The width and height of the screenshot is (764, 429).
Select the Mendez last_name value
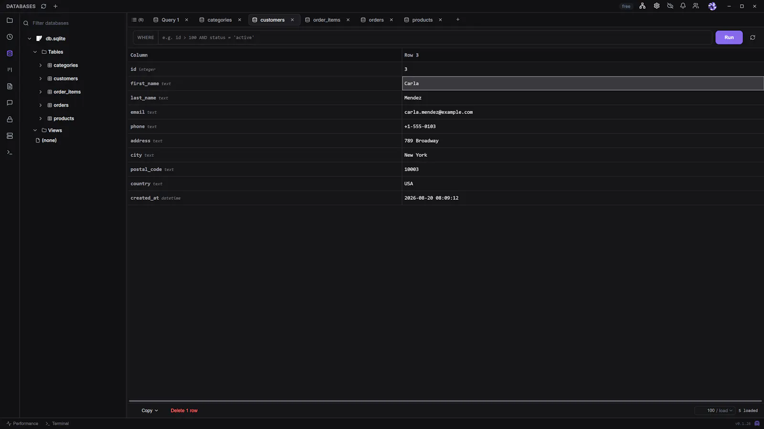tap(583, 98)
